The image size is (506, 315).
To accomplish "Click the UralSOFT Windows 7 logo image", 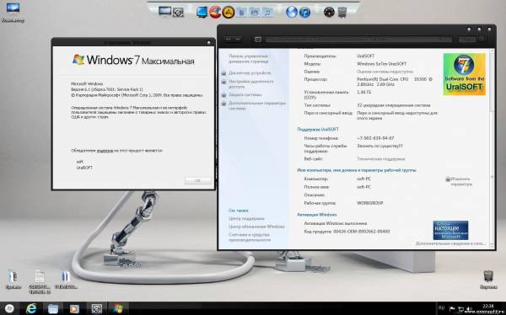I will pos(464,74).
